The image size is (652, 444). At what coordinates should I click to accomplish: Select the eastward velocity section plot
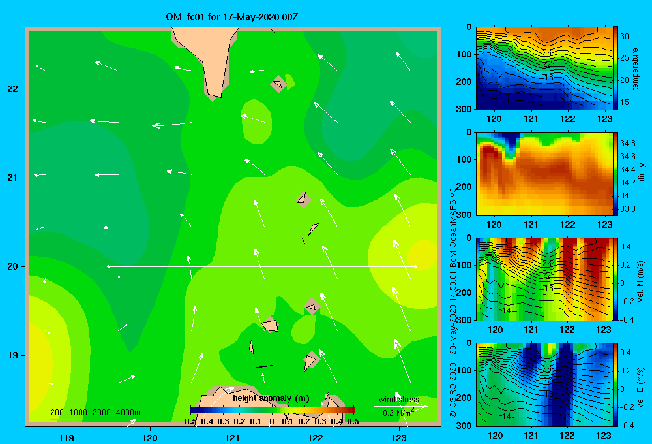[544, 385]
